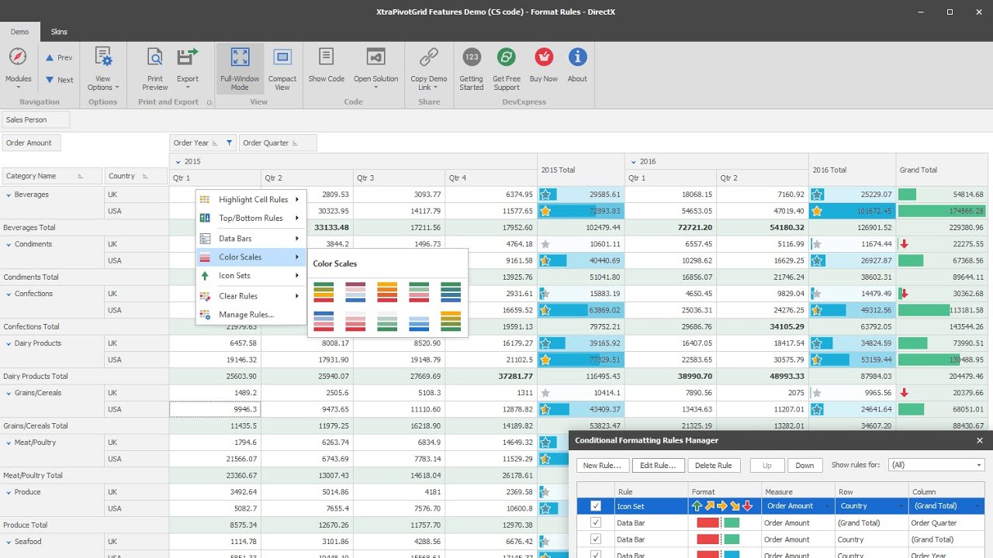Viewport: 993px width, 558px height.
Task: Click the Edit Rule... button
Action: click(659, 466)
